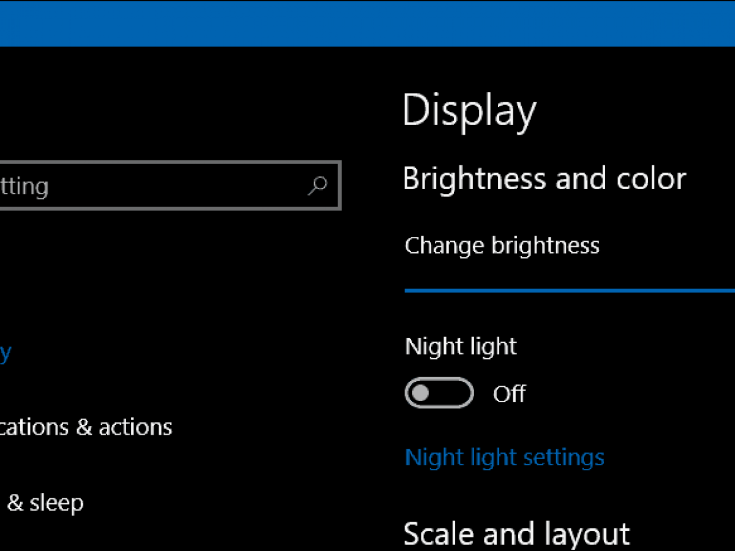Screen dimensions: 735x551
Task: Click the Brightness and color heading
Action: point(544,179)
